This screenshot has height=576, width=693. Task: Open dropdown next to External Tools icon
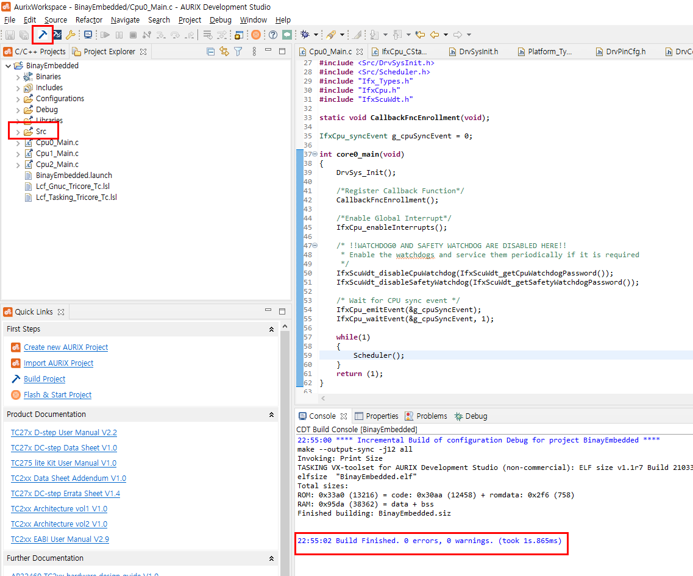(342, 35)
